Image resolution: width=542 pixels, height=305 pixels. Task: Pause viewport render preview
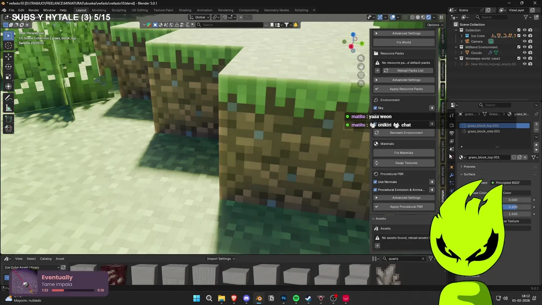pyautogui.click(x=441, y=17)
